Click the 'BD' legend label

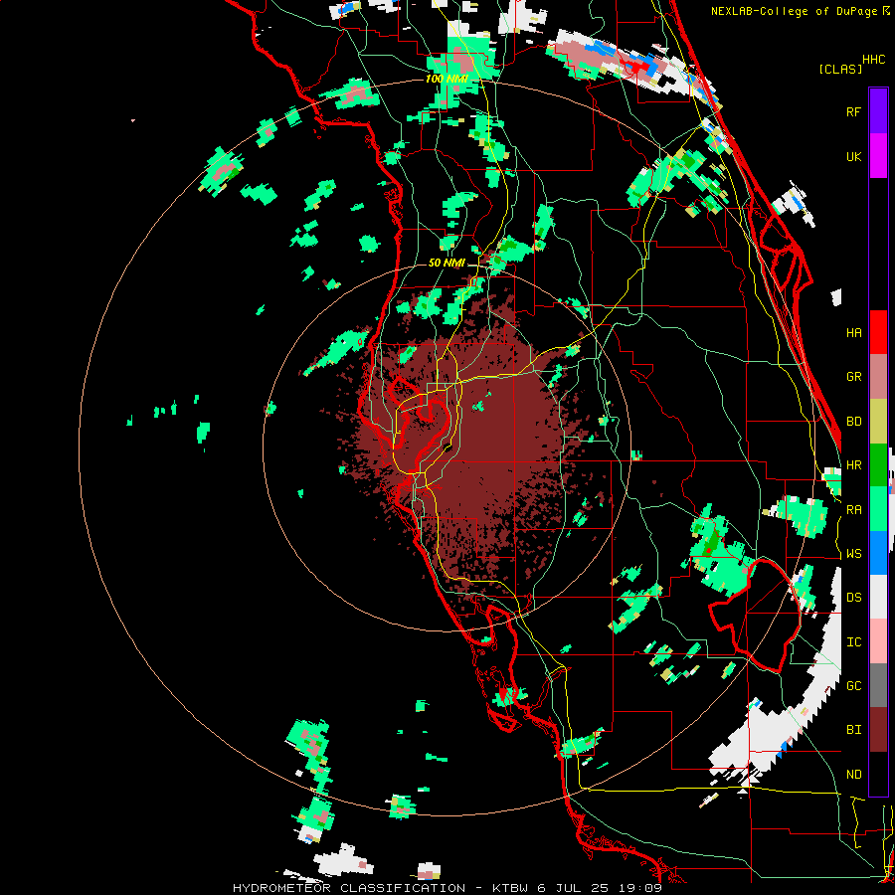(853, 422)
